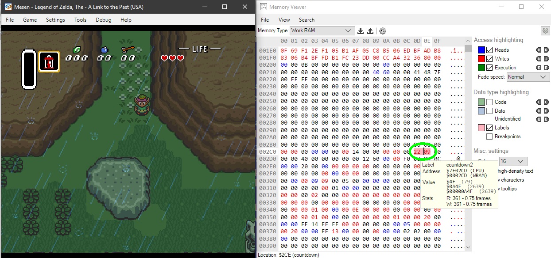Disable Reads access highlighting checkbox
The width and height of the screenshot is (551, 258).
pos(489,50)
